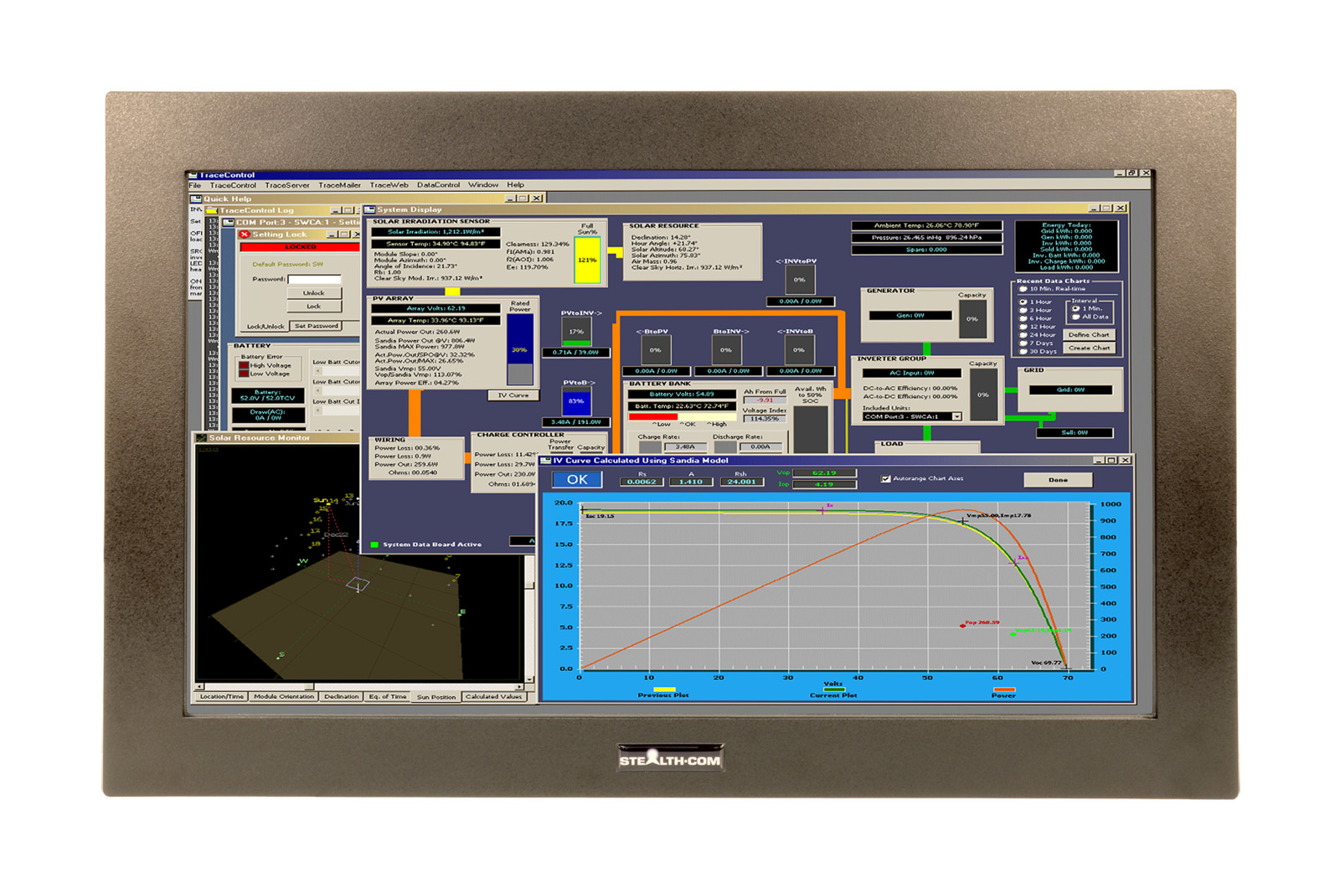The width and height of the screenshot is (1340, 888).
Task: Click the IV Curve button under PV Array
Action: (x=513, y=395)
